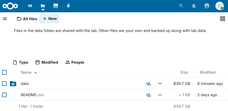Open actions menu for data
The image size is (228, 111).
160,84
